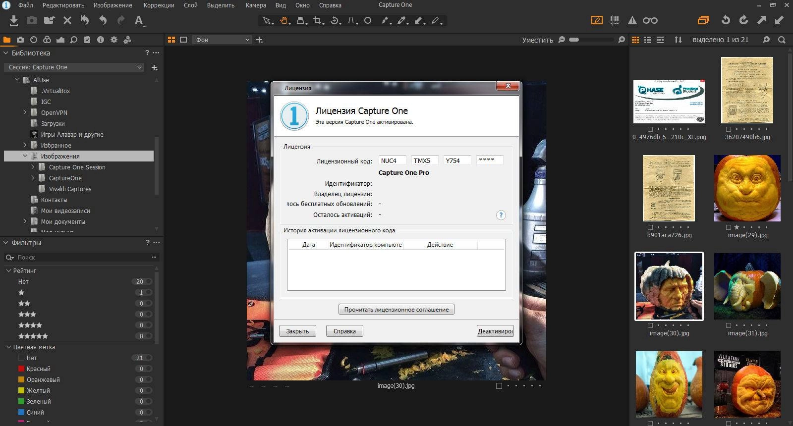
Task: Open the Камера menu
Action: 256,5
